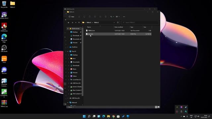Open Music under This PC
The width and height of the screenshot is (212, 119).
(74, 69)
